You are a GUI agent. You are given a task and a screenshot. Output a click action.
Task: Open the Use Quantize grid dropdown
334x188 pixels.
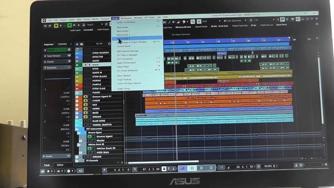click(x=235, y=21)
